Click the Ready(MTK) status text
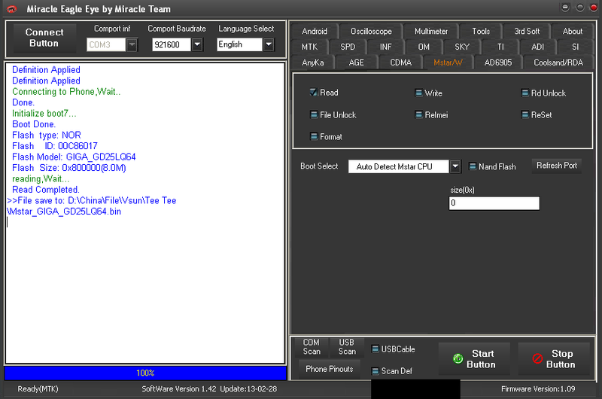This screenshot has height=399, width=602. (38, 389)
